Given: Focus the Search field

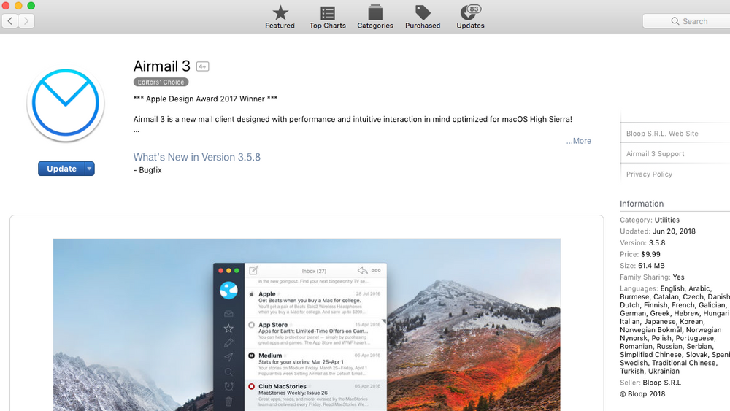Looking at the screenshot, I should point(687,21).
